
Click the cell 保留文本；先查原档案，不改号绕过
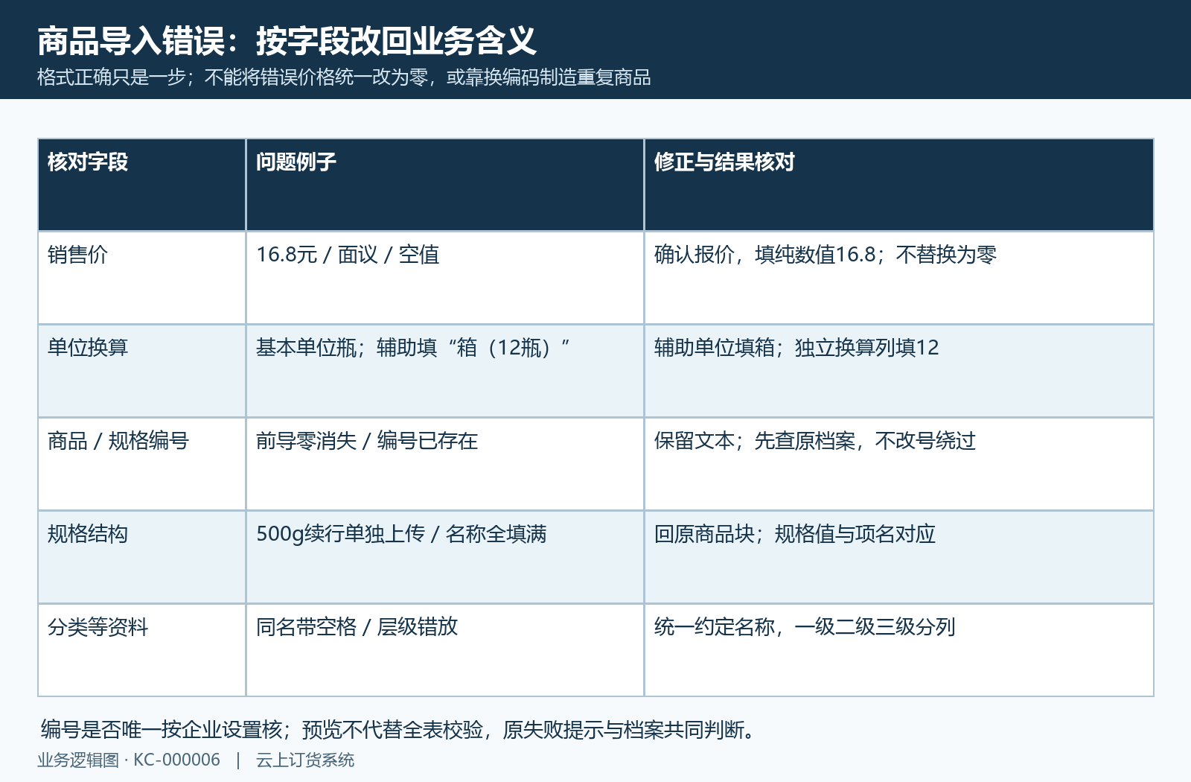[898, 464]
